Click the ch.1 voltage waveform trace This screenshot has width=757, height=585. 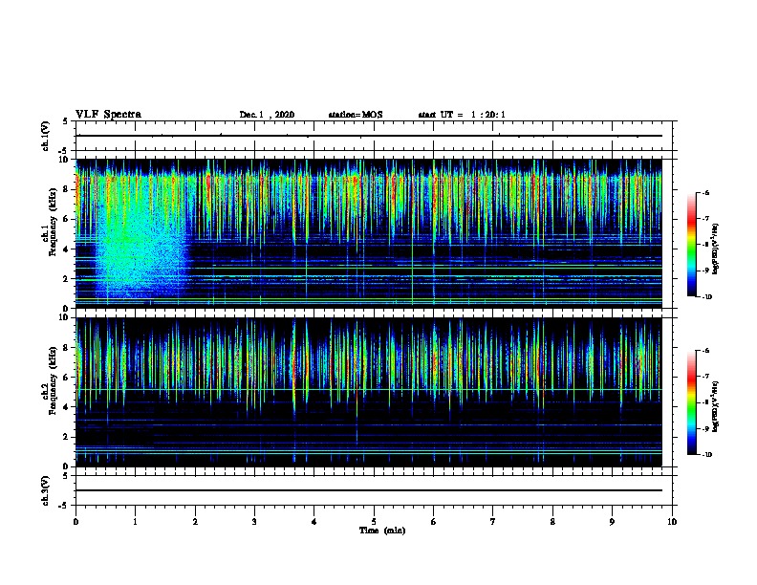click(x=369, y=136)
